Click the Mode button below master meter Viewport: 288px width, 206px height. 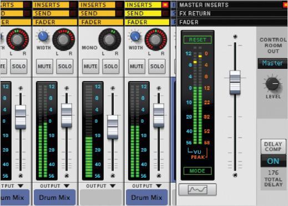(198, 170)
